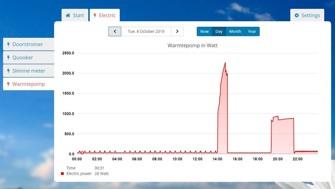Viewport: 335px width, 189px height.
Task: Click the highlighted data point marker near 00:30
Action: (82, 153)
